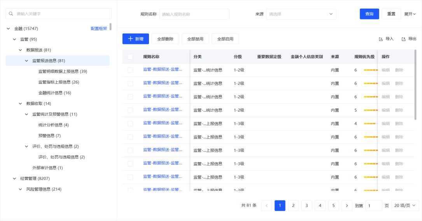Click the 查询 search button

click(369, 14)
